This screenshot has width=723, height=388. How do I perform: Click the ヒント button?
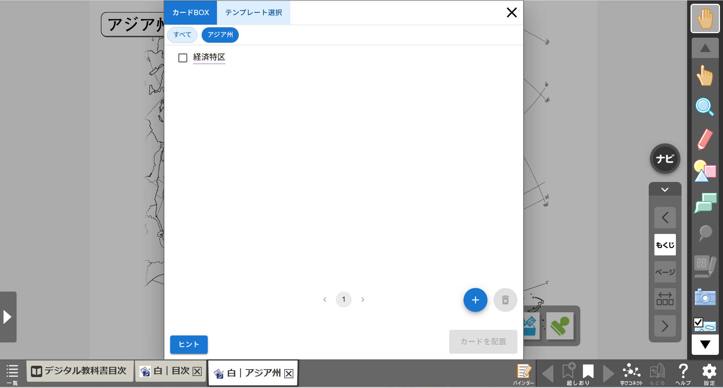click(188, 344)
